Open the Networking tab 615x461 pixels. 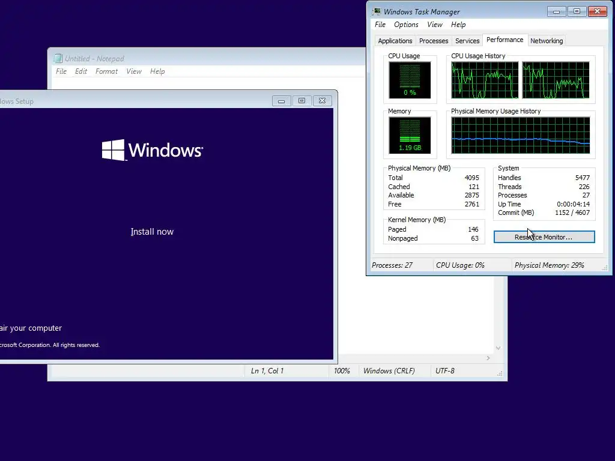tap(547, 41)
